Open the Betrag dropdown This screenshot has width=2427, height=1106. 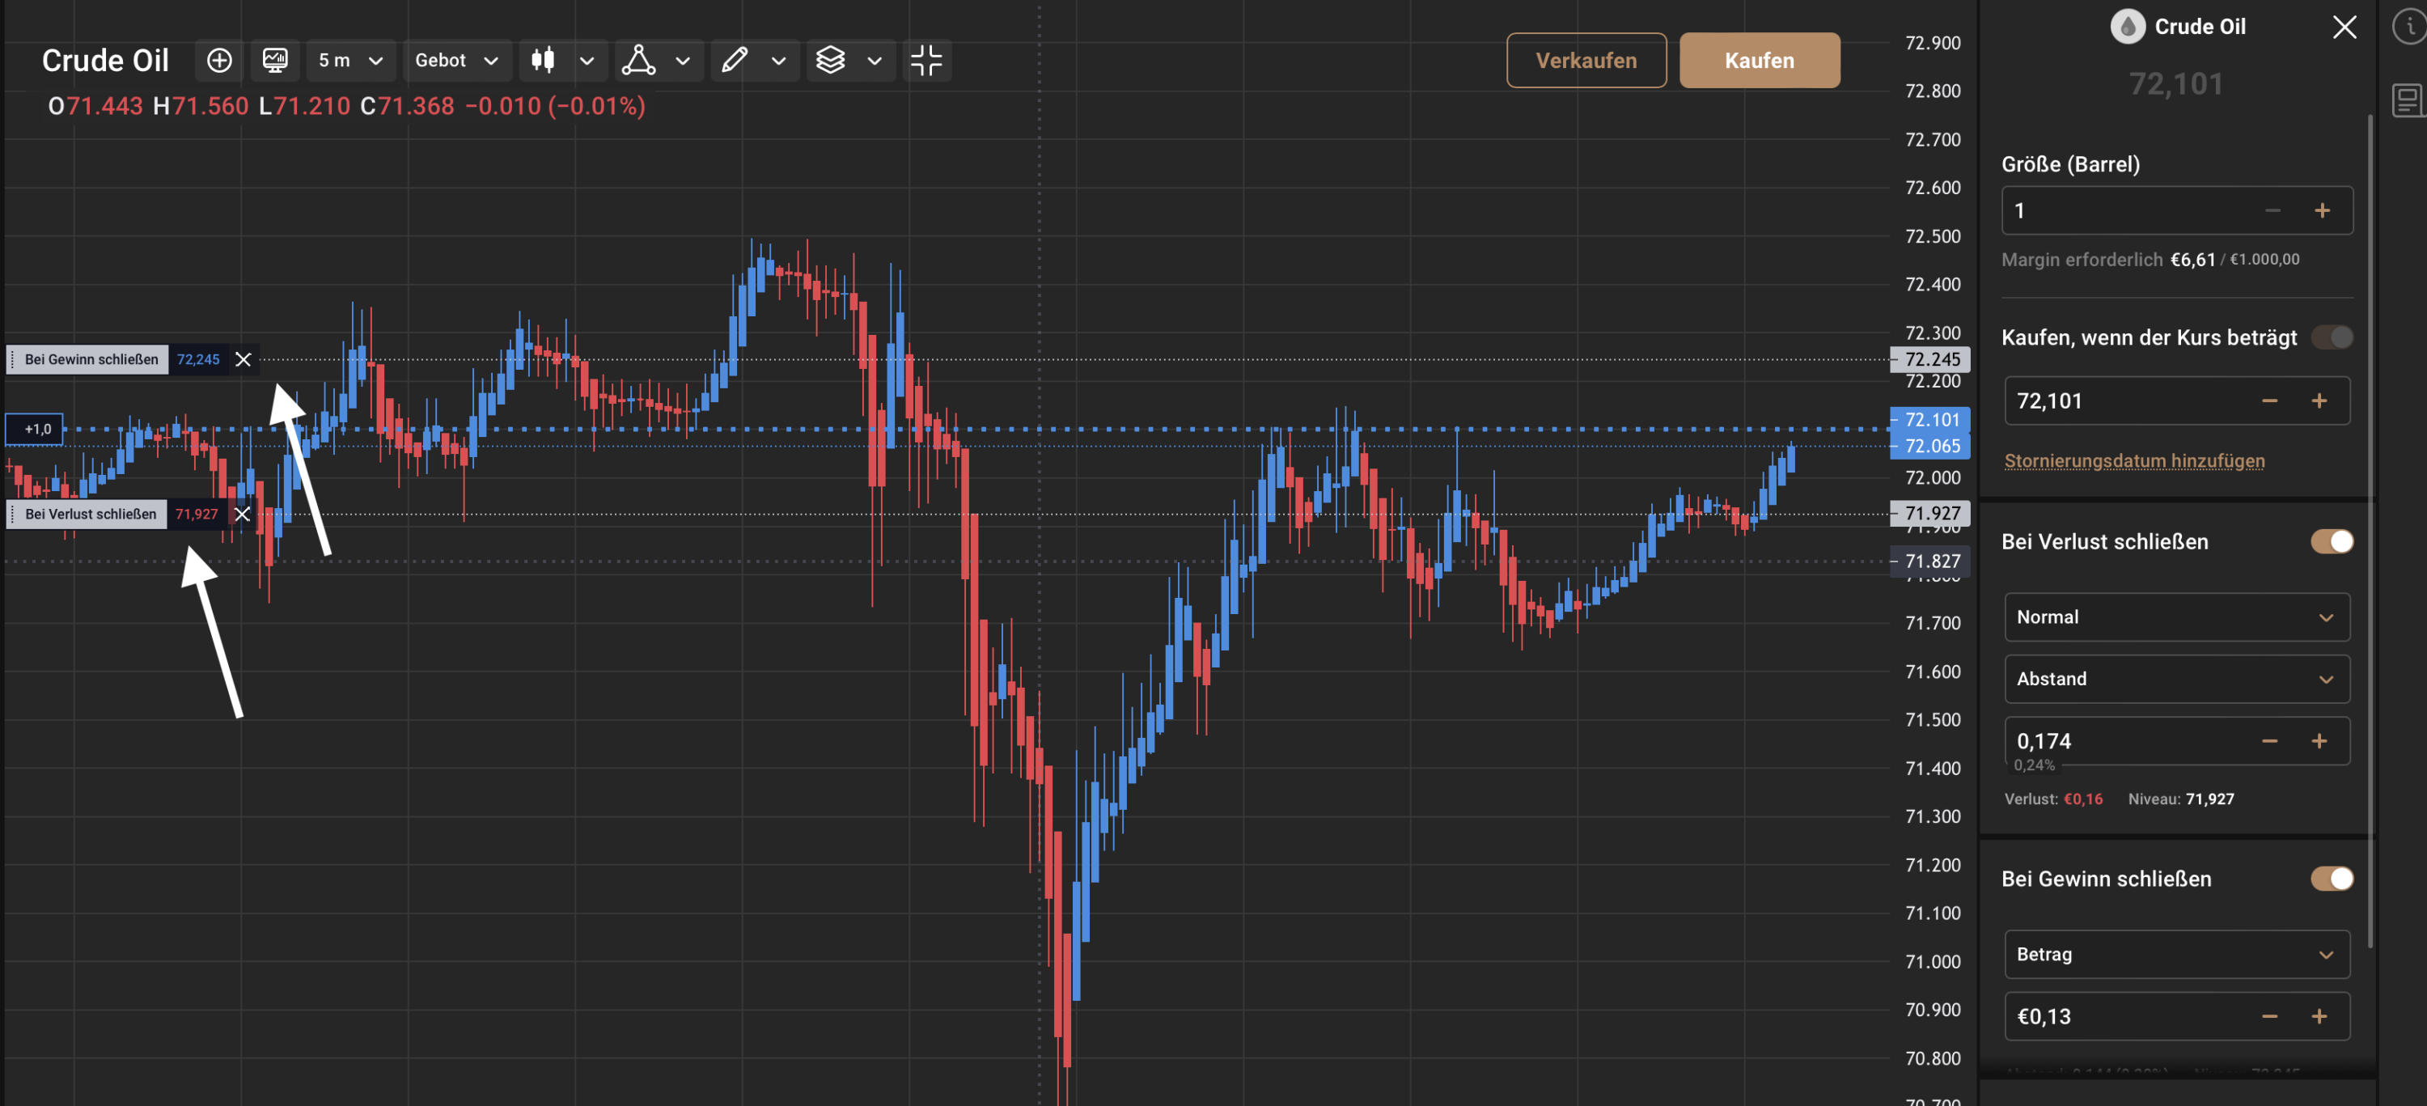pyautogui.click(x=2176, y=955)
